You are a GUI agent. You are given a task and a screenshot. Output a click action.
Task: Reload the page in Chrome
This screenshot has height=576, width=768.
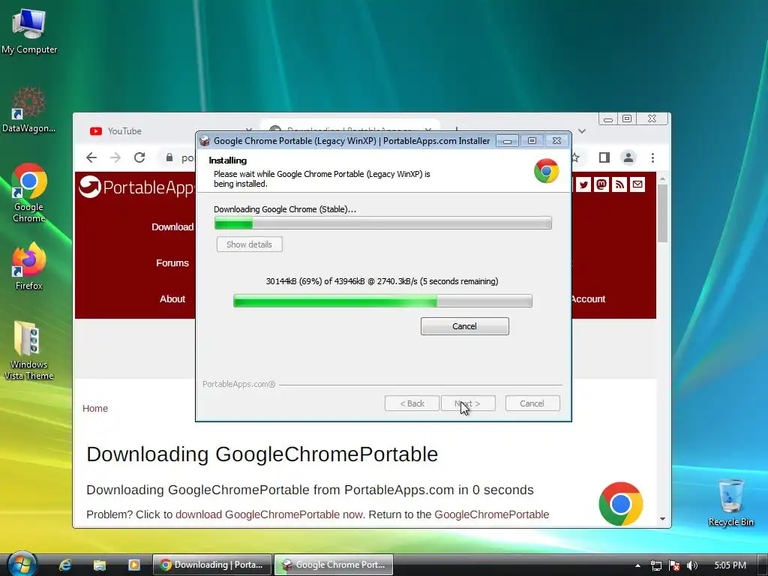[139, 157]
